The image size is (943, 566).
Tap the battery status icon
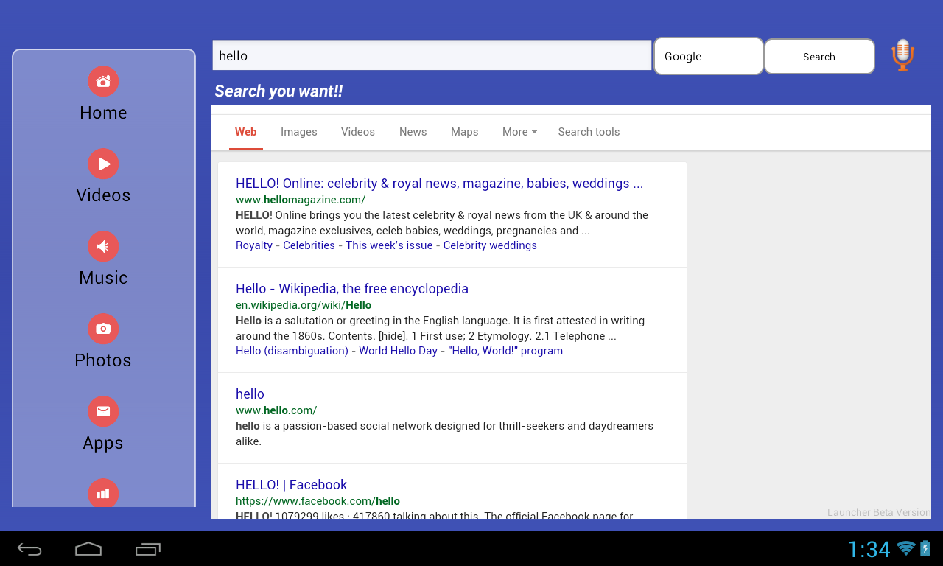point(925,548)
